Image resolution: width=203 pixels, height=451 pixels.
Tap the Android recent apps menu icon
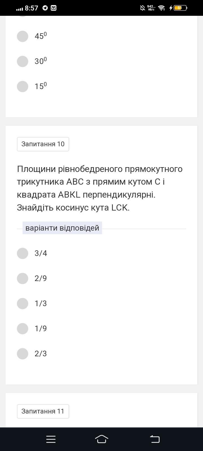(x=51, y=439)
